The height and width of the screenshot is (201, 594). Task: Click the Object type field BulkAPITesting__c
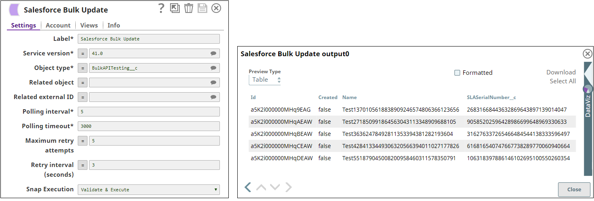pyautogui.click(x=154, y=68)
